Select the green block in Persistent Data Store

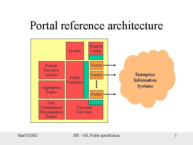pos(96,103)
